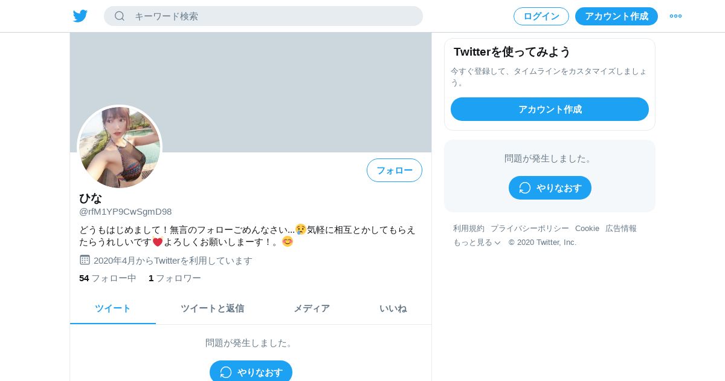The height and width of the screenshot is (381, 725).
Task: Switch to the ツイートと返信 tab
Action: [212, 308]
